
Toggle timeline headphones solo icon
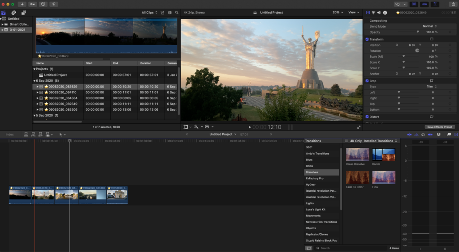tap(423, 134)
